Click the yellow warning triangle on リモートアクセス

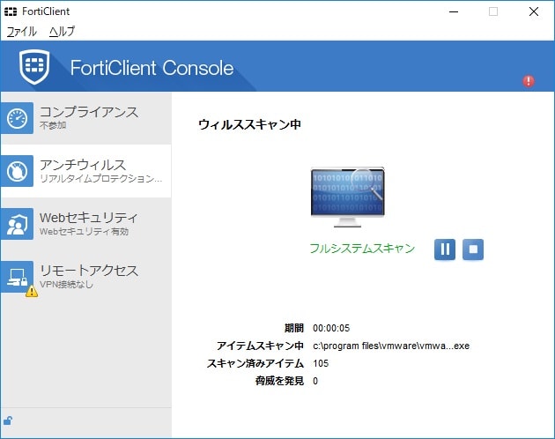tap(32, 291)
